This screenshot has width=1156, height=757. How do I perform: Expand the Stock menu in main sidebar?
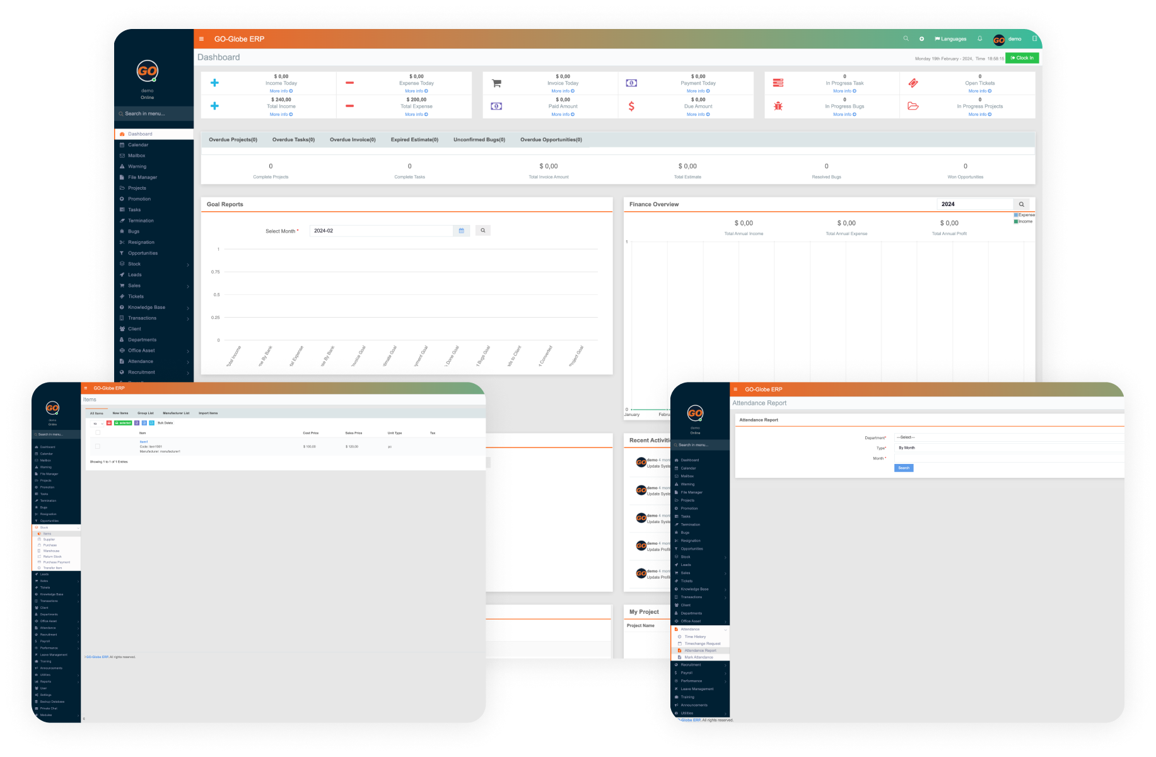[x=154, y=264]
